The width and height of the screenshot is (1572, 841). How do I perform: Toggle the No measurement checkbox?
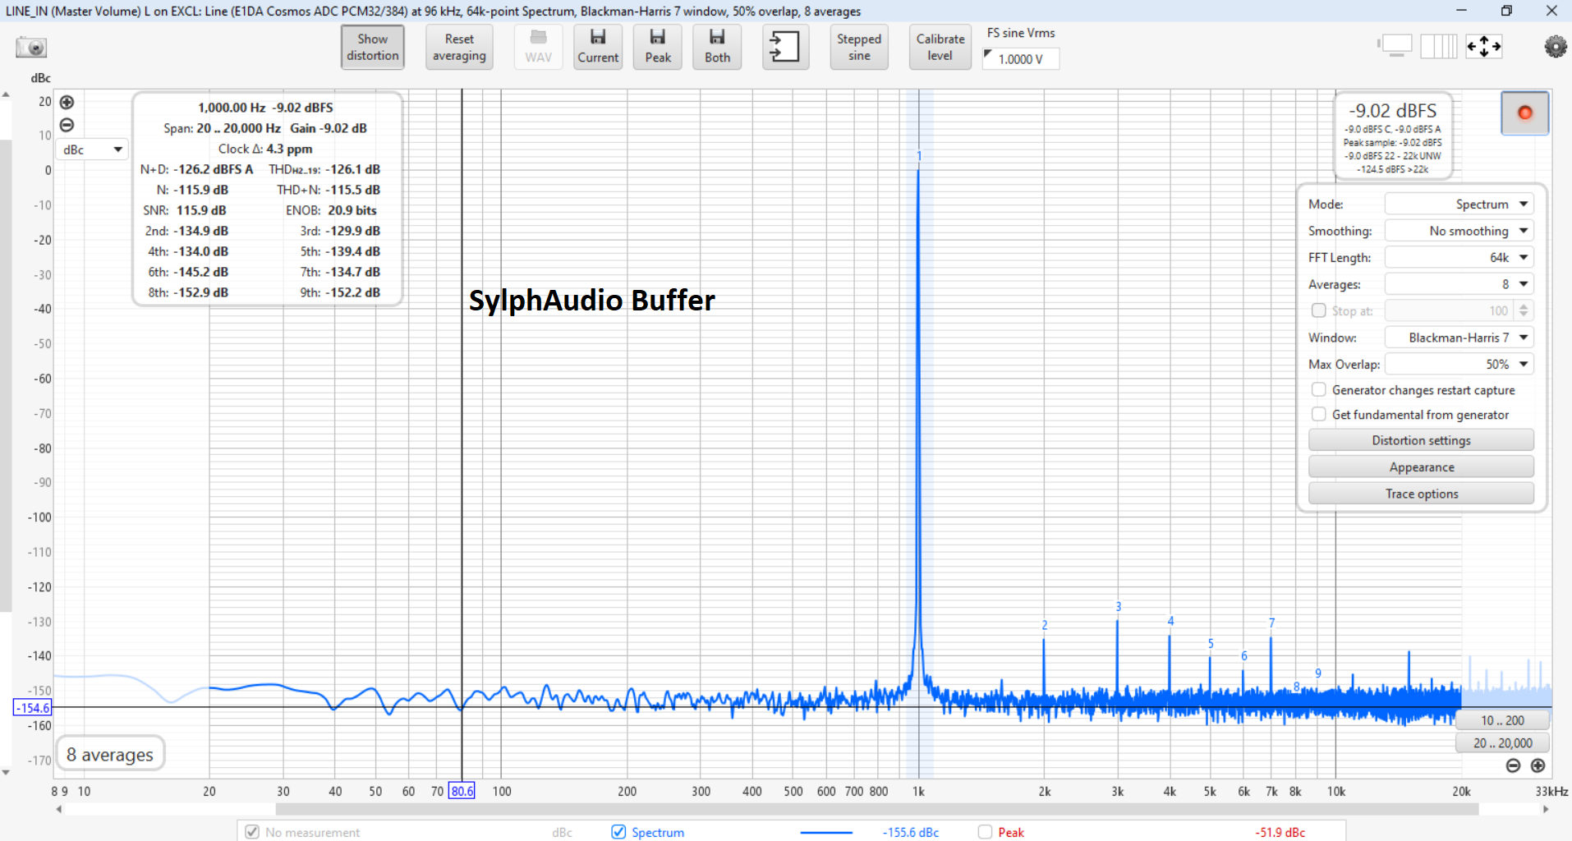252,832
